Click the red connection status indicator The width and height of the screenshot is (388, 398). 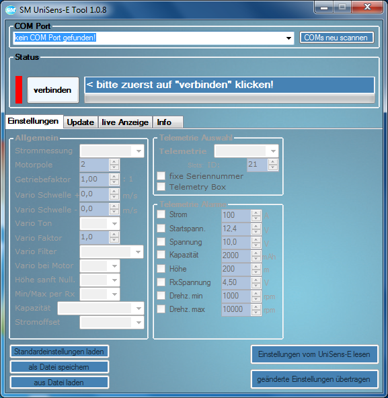pos(19,89)
